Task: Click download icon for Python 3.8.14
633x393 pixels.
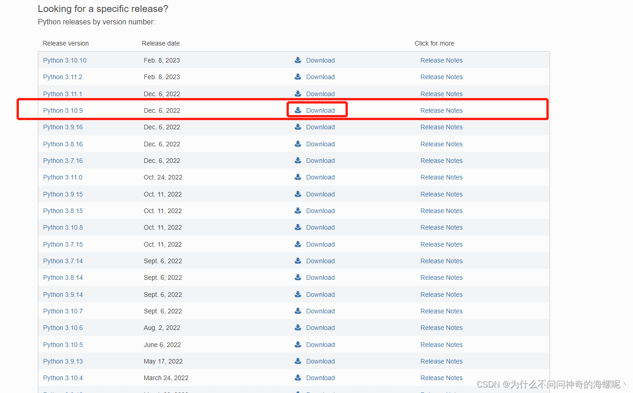Action: tap(298, 277)
